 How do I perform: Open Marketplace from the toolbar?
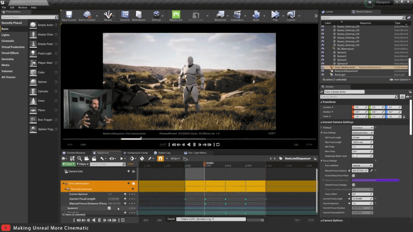coord(139,15)
